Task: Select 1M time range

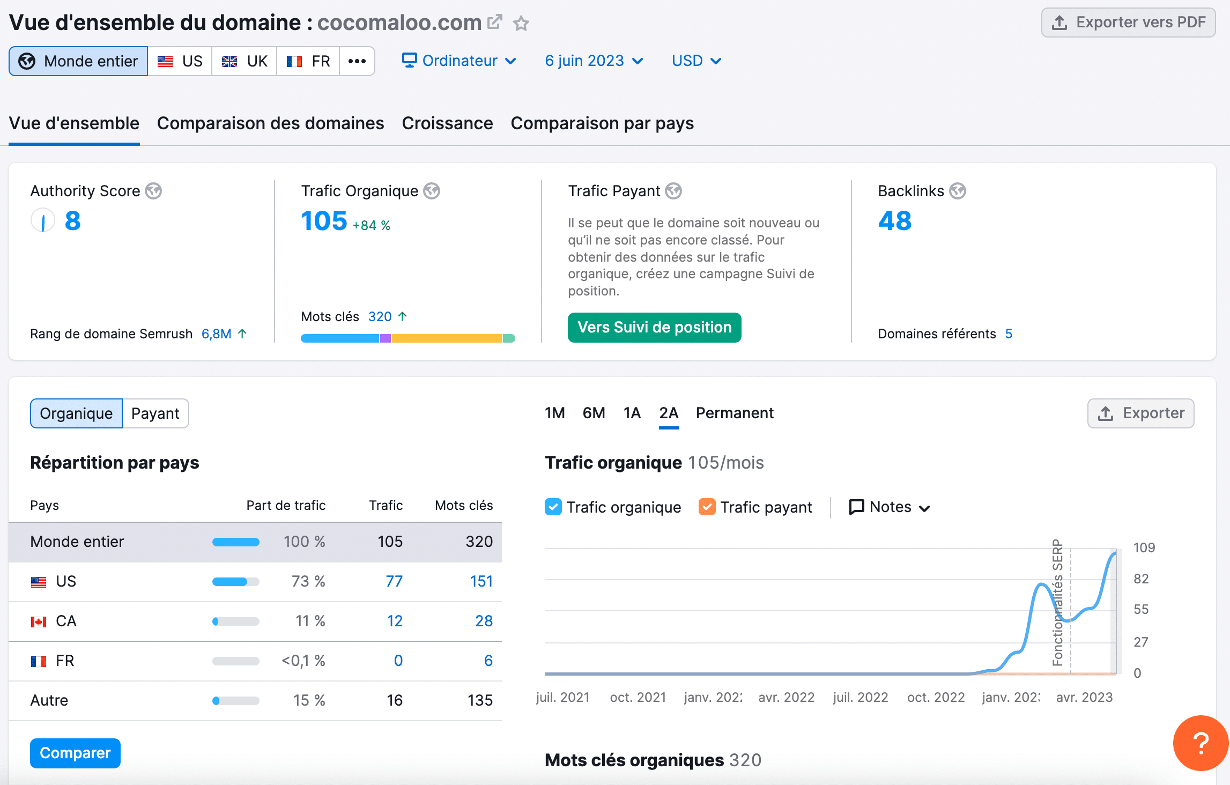Action: (x=555, y=413)
